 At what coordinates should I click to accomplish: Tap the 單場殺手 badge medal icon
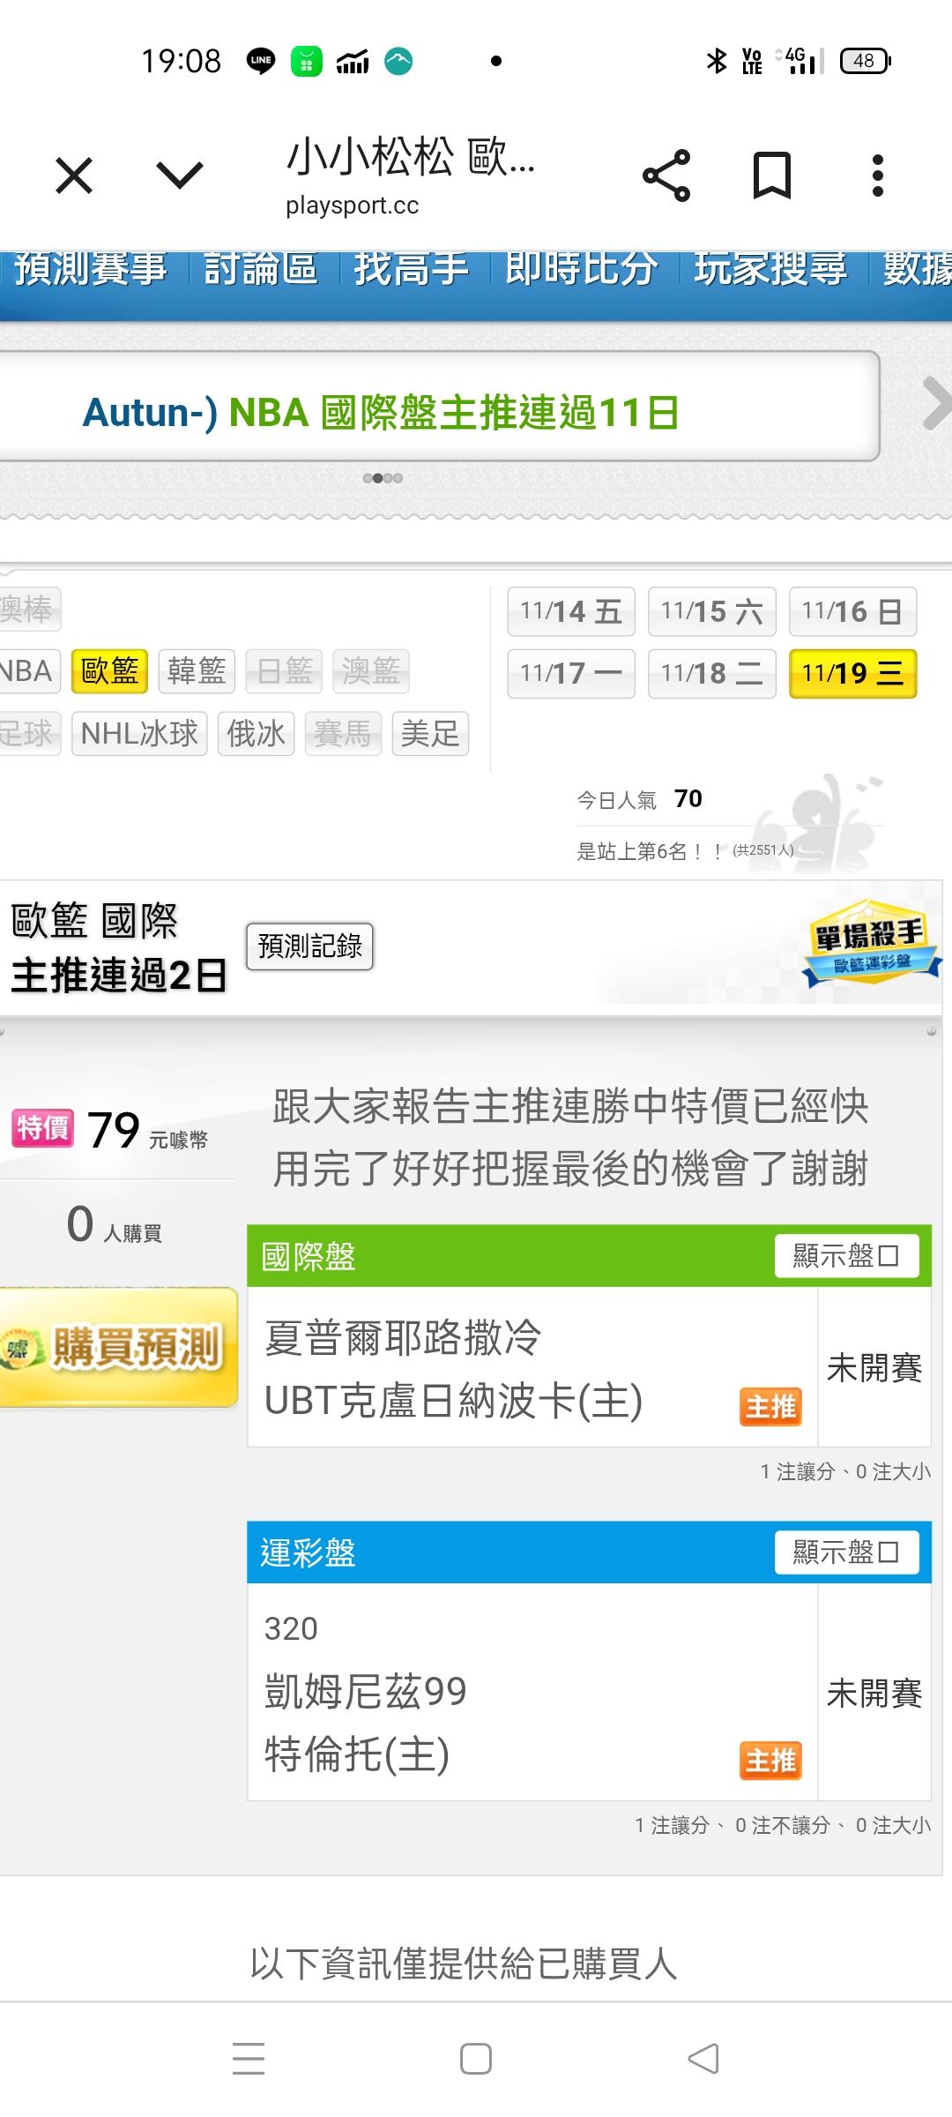871,942
